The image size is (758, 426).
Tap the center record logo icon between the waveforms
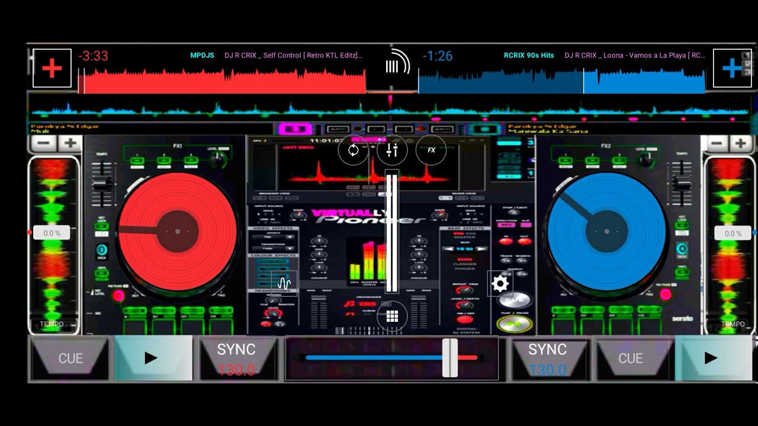tap(397, 63)
